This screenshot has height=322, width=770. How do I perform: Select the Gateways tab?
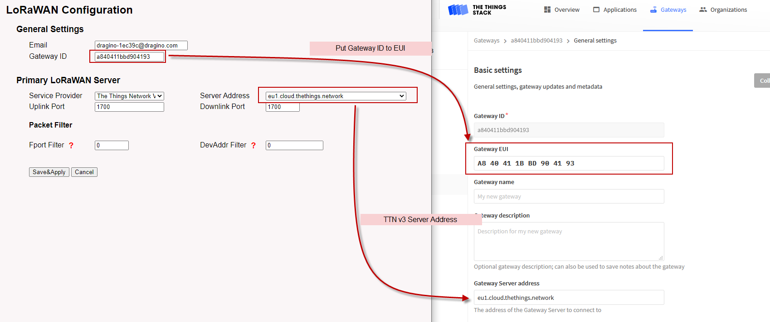point(668,9)
